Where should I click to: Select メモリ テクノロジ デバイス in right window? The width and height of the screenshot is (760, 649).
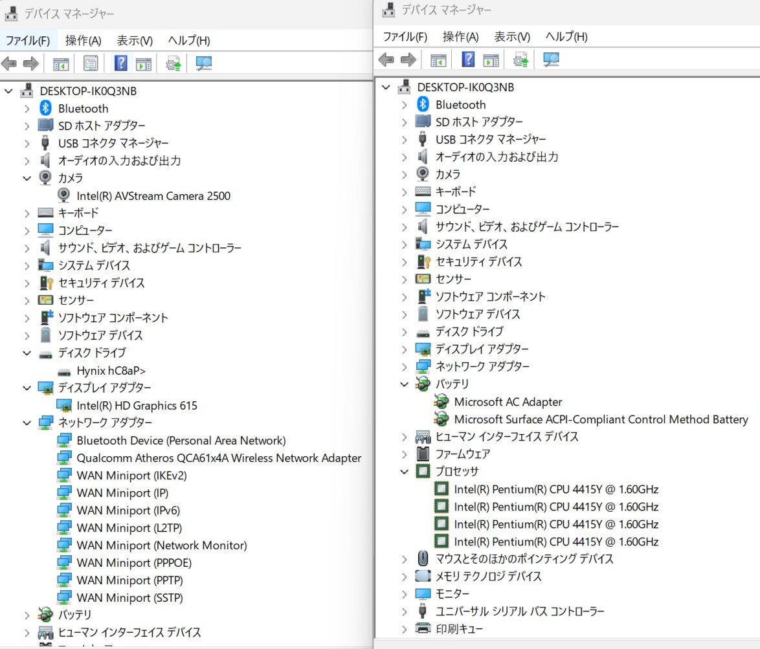[489, 576]
